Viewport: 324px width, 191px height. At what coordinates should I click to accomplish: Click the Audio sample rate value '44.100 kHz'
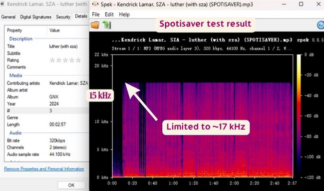point(60,154)
